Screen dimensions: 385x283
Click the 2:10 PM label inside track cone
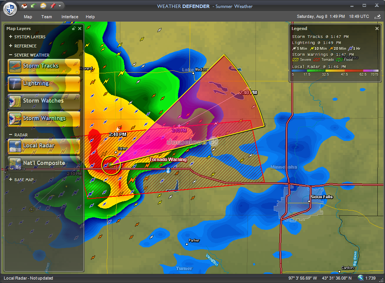179,130
